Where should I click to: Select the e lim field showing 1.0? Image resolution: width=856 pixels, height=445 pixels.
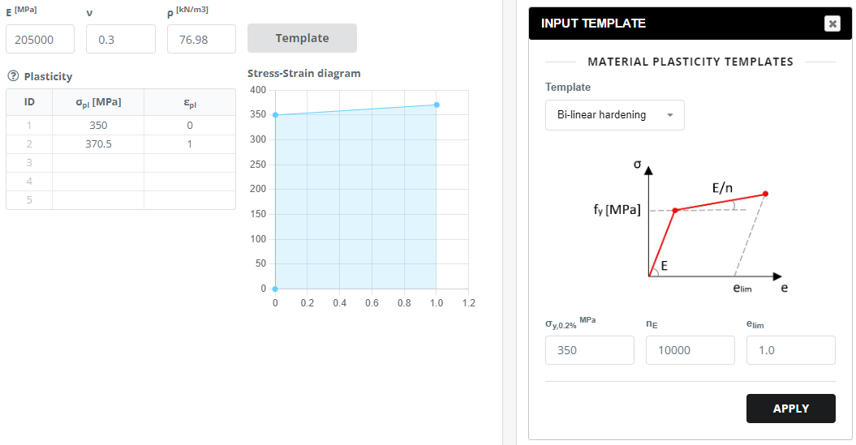tap(791, 350)
